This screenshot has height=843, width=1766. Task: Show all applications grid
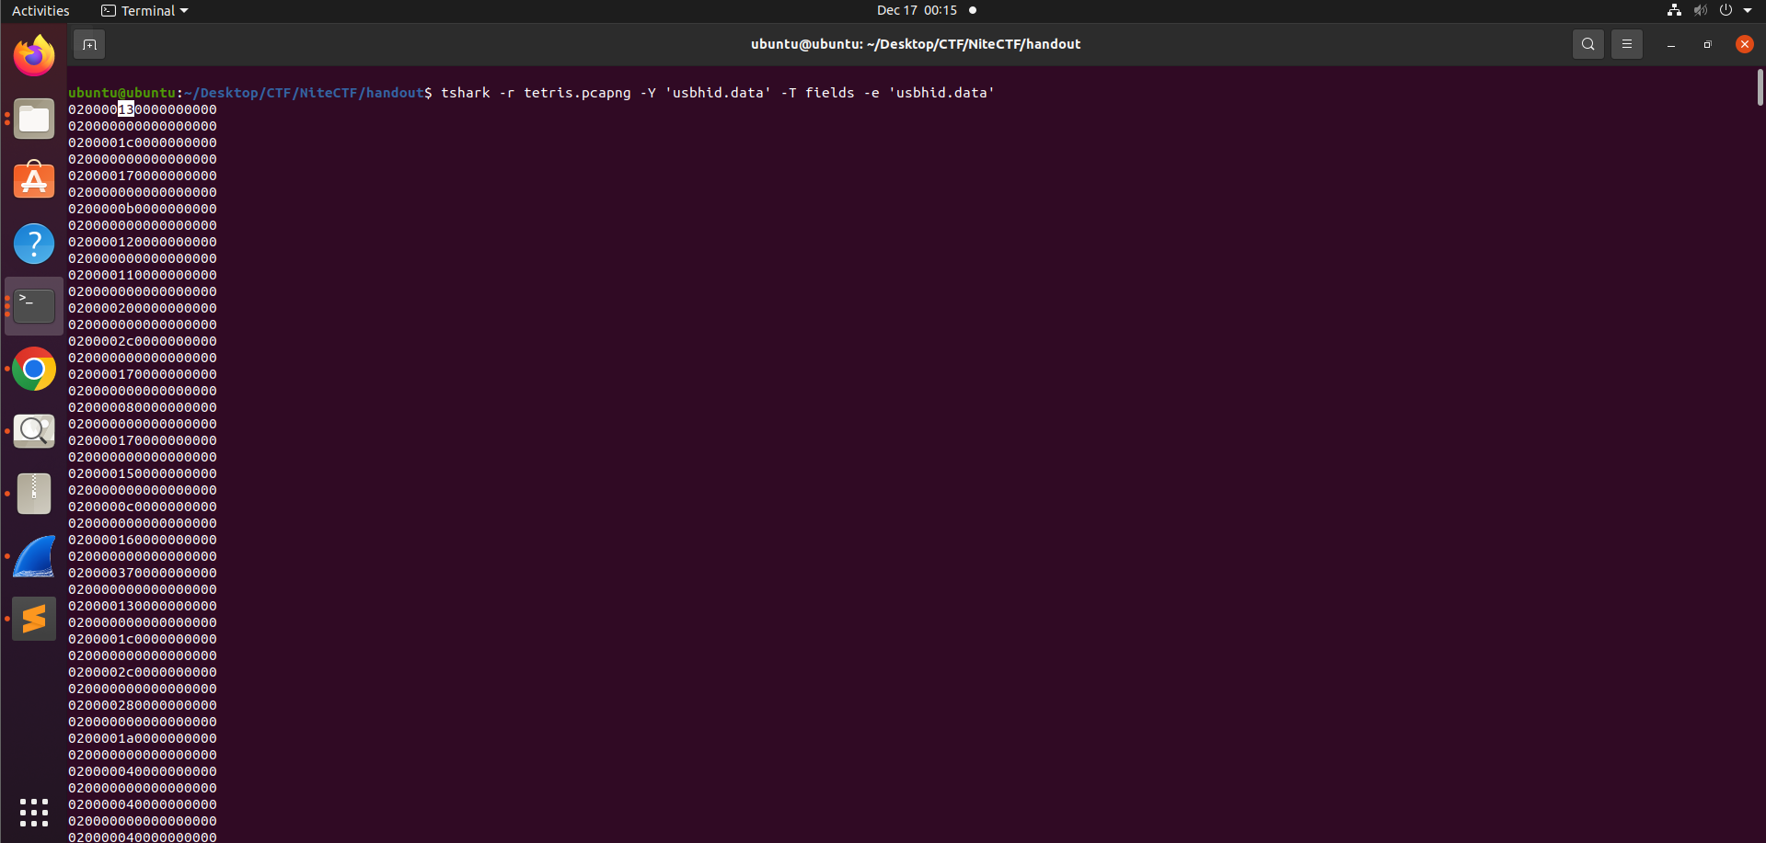34,812
